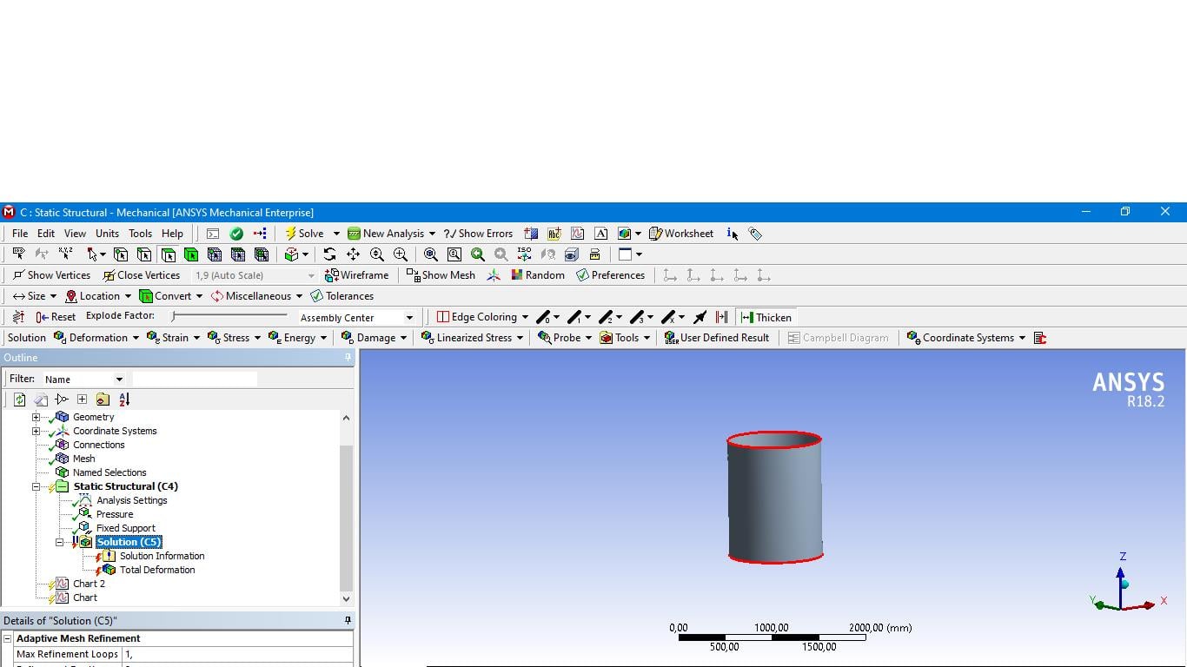
Task: Click the Mesh node icon in Outline
Action: 62,459
